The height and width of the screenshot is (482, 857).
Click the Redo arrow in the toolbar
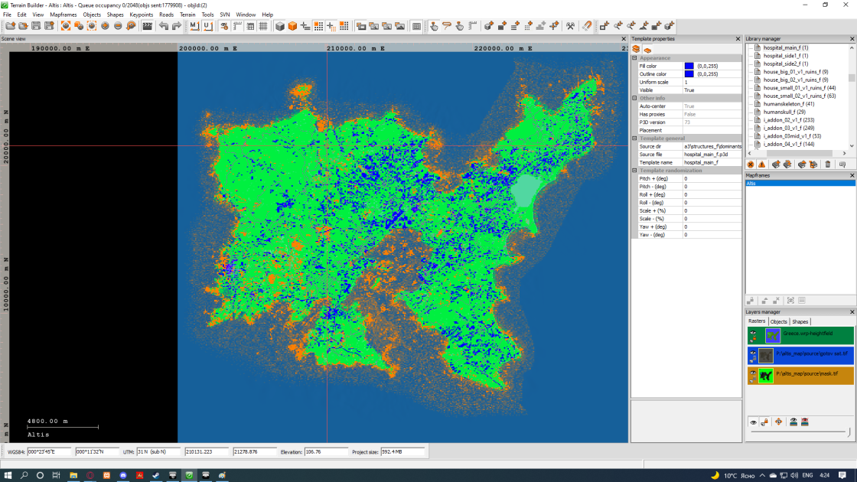[x=177, y=26]
